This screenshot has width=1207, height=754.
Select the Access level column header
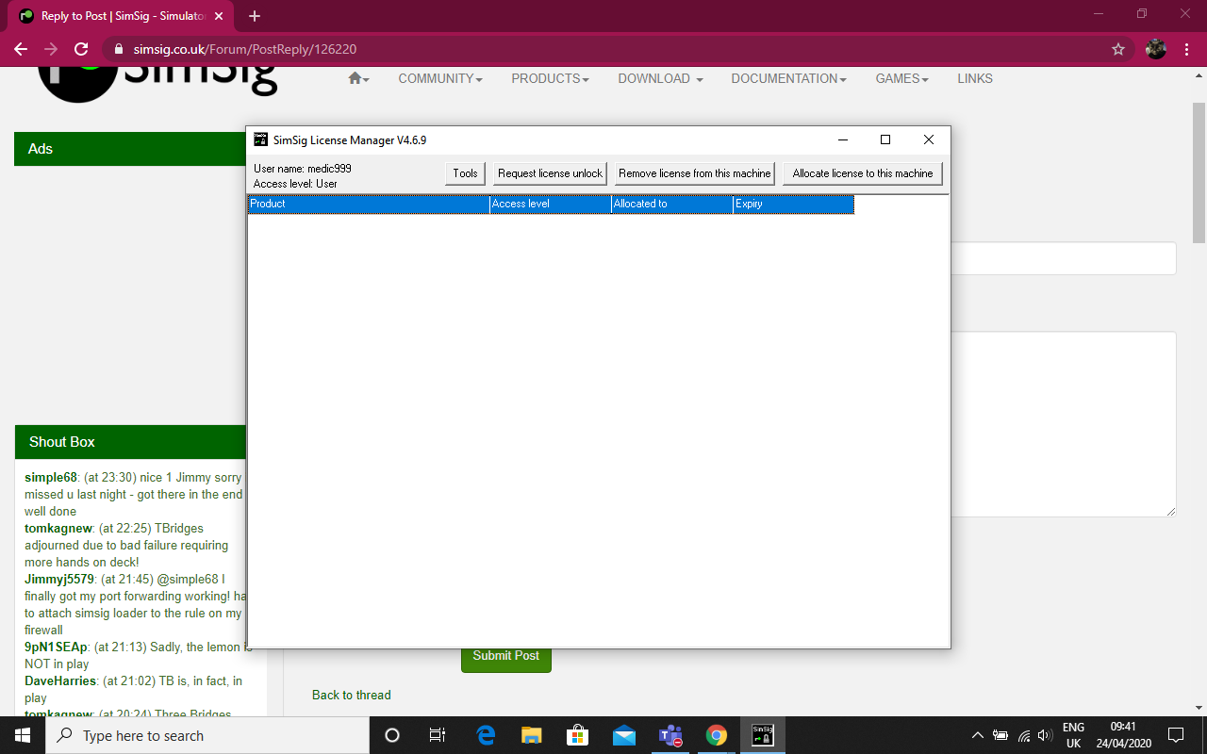[x=550, y=204]
